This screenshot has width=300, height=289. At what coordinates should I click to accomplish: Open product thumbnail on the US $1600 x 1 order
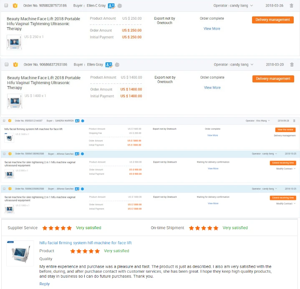click(9, 138)
